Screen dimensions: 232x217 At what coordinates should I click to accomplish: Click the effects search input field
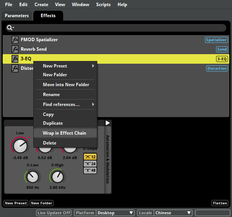(119, 28)
